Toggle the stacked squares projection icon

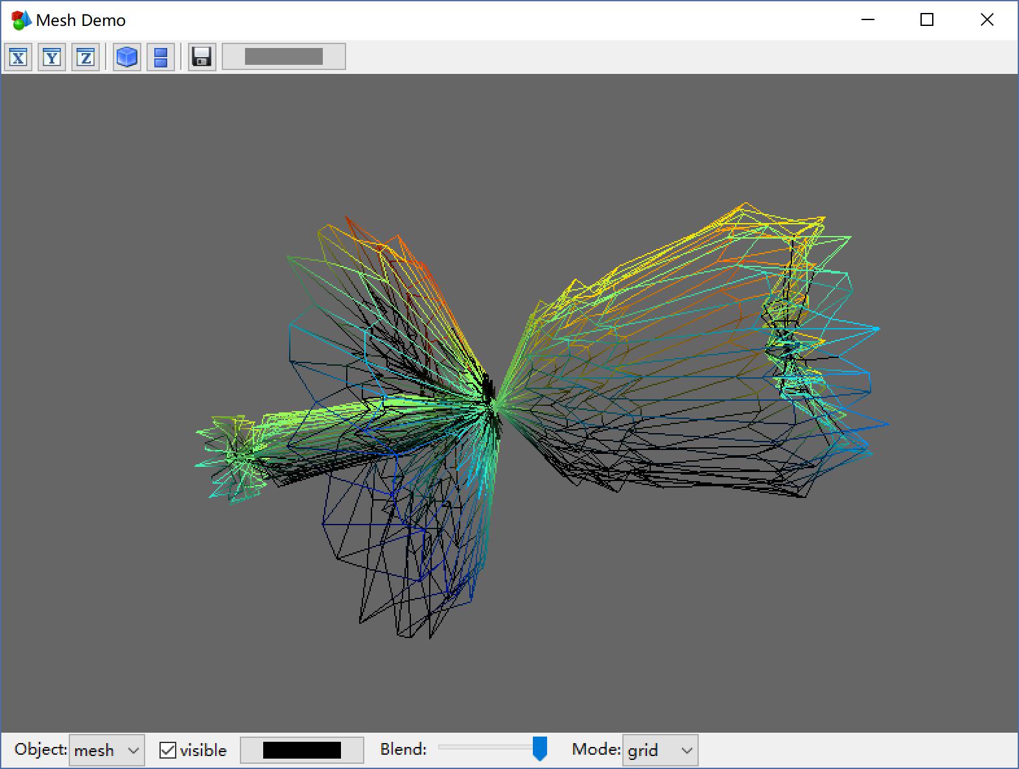[161, 57]
